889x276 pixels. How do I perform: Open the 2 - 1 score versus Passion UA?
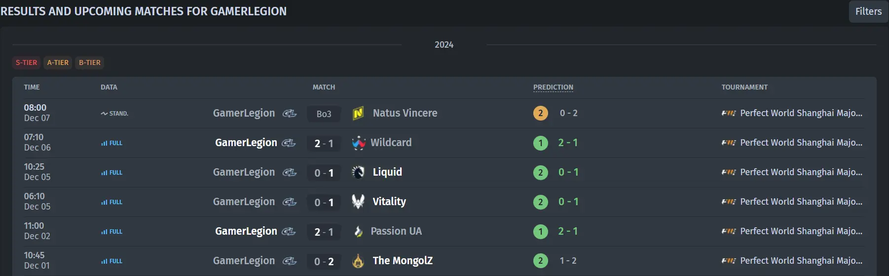click(x=324, y=232)
